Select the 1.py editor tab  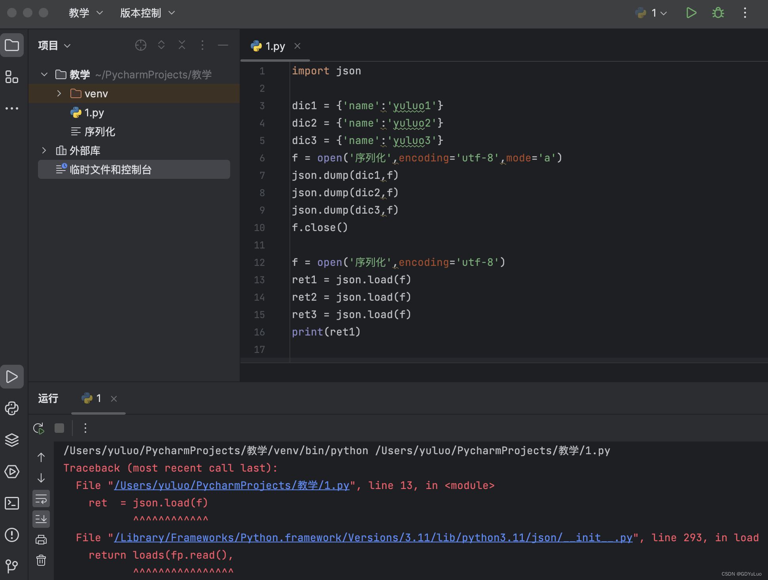(x=274, y=46)
